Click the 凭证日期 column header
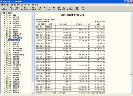This screenshot has height=96, width=133. [x=41, y=24]
